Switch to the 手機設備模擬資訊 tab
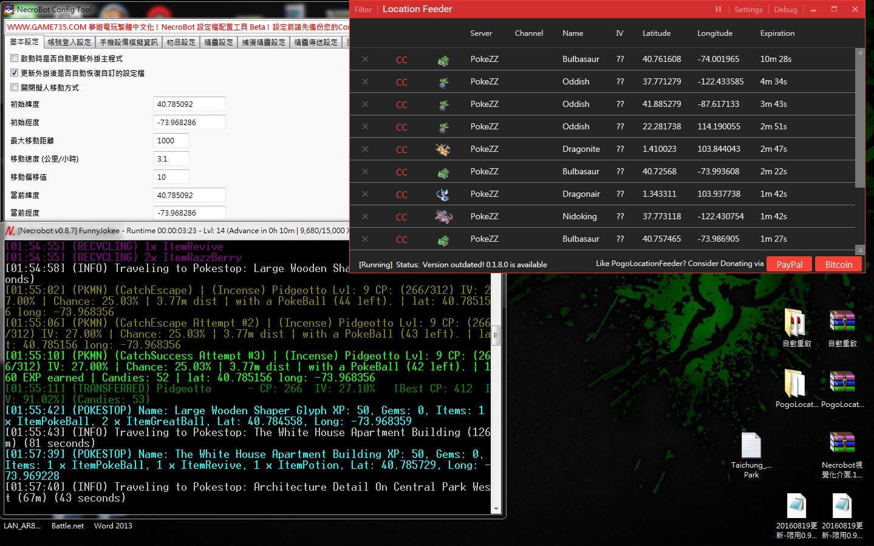 [x=129, y=43]
